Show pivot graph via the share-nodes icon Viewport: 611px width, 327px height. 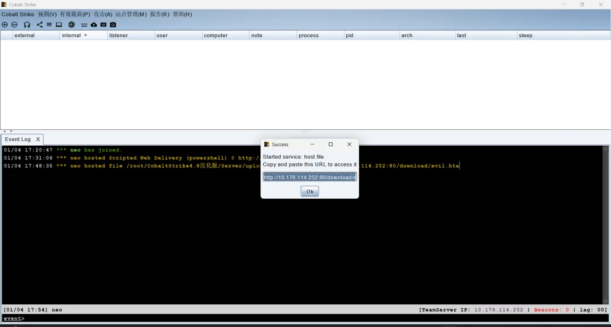tap(40, 24)
